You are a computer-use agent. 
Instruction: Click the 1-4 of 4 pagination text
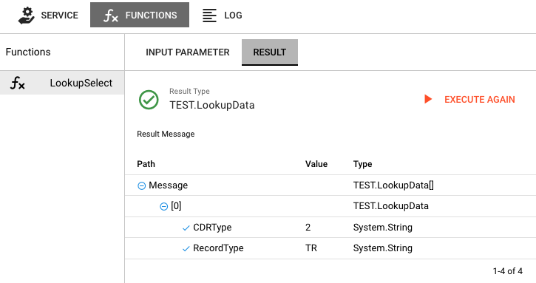click(508, 271)
